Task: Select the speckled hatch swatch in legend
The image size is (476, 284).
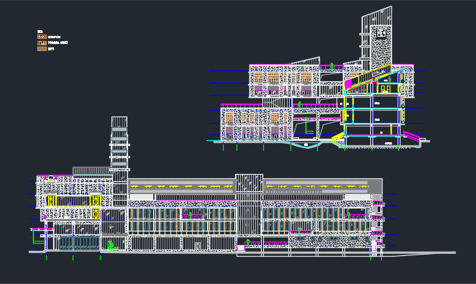Action: tap(42, 37)
